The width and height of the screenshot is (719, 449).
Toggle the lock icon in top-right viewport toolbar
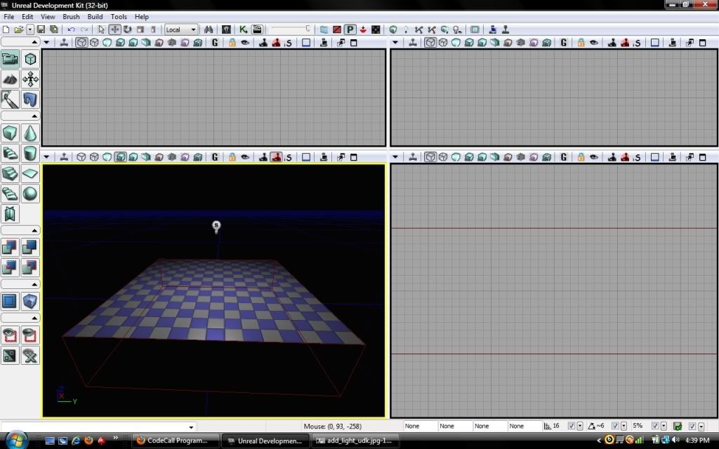click(581, 43)
